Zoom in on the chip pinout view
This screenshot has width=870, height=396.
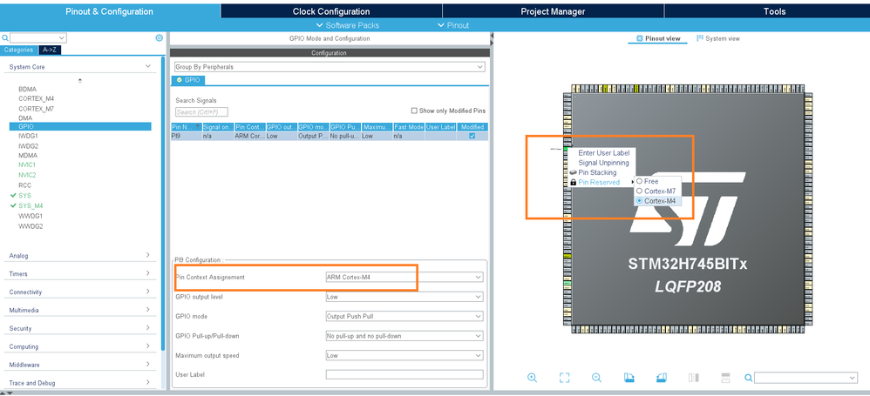532,378
